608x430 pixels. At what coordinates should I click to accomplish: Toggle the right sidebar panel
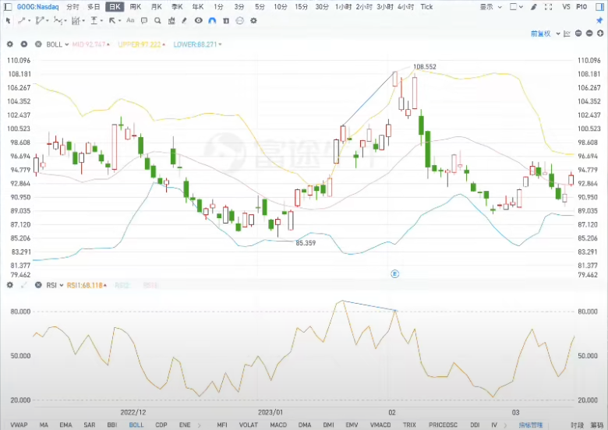[x=599, y=6]
